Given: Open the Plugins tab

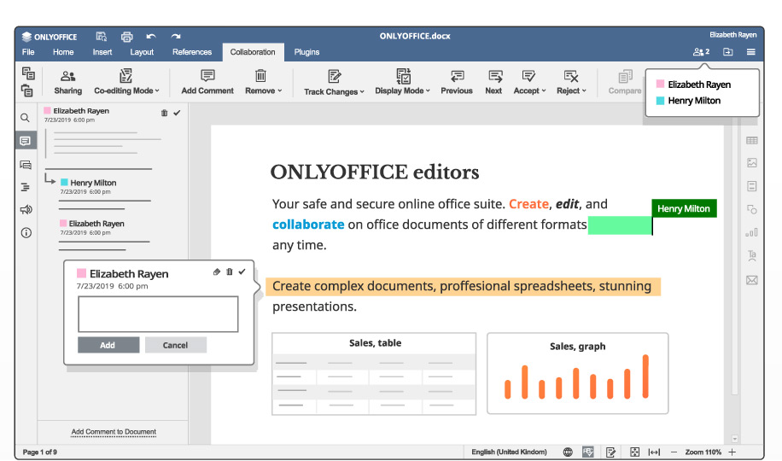Looking at the screenshot, I should [306, 52].
